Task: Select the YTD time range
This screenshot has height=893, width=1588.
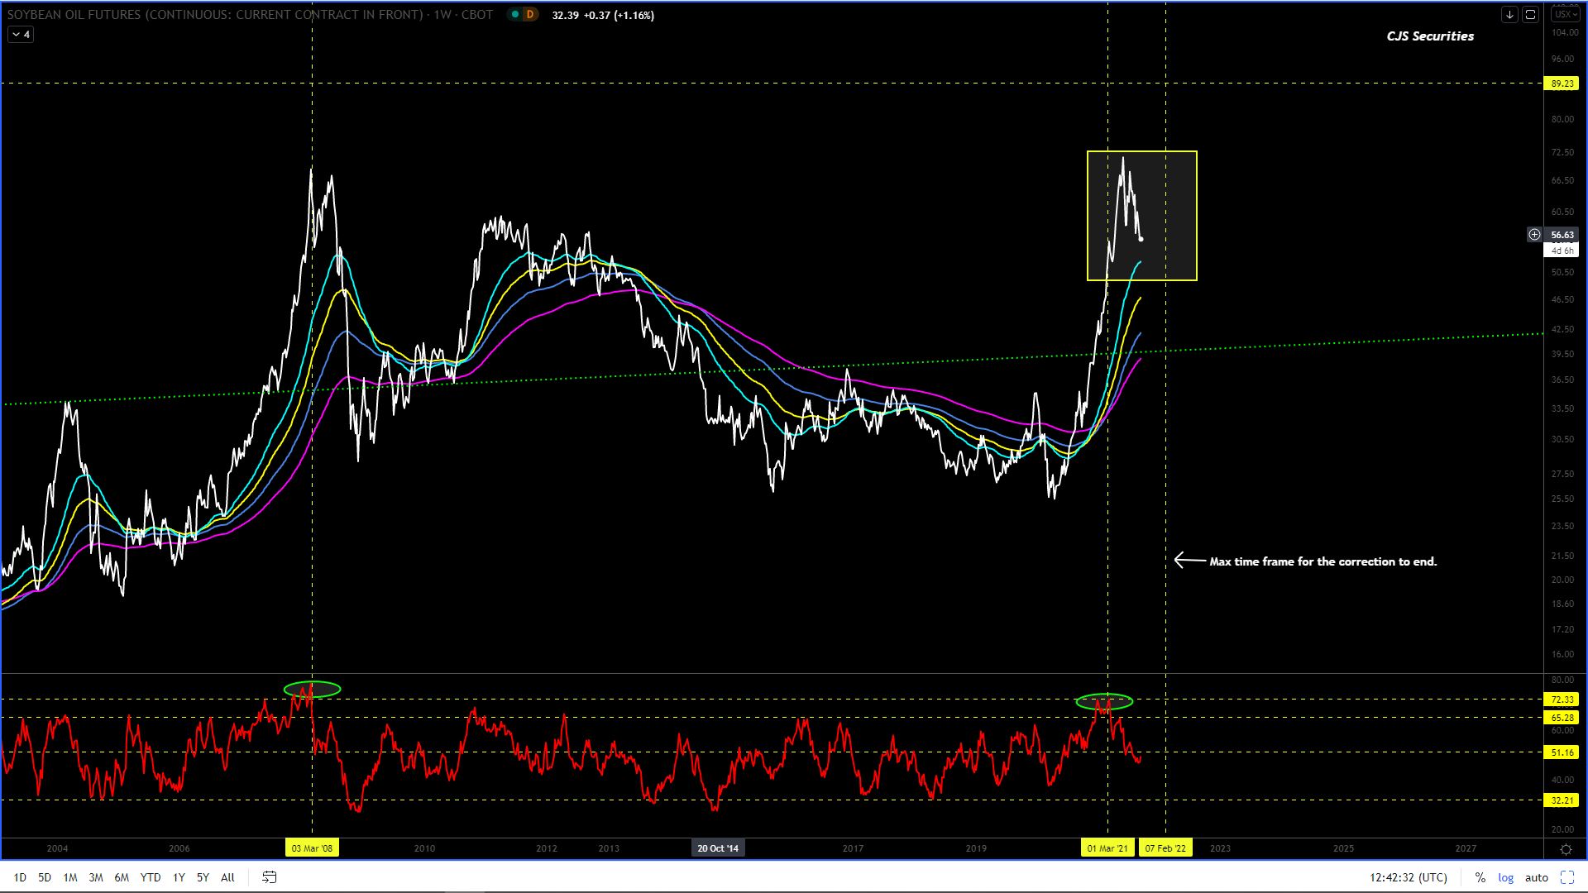Action: pyautogui.click(x=151, y=877)
